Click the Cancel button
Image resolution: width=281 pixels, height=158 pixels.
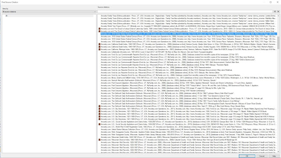(x=262, y=156)
